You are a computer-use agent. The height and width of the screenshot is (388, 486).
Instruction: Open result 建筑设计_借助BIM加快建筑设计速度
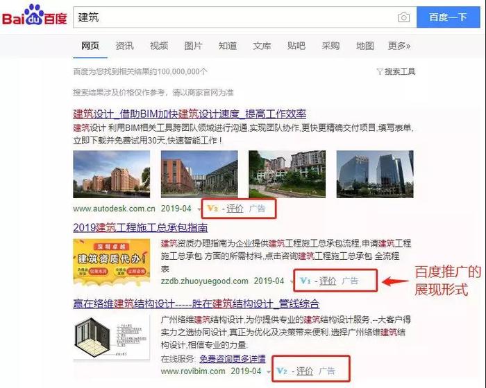coord(190,114)
